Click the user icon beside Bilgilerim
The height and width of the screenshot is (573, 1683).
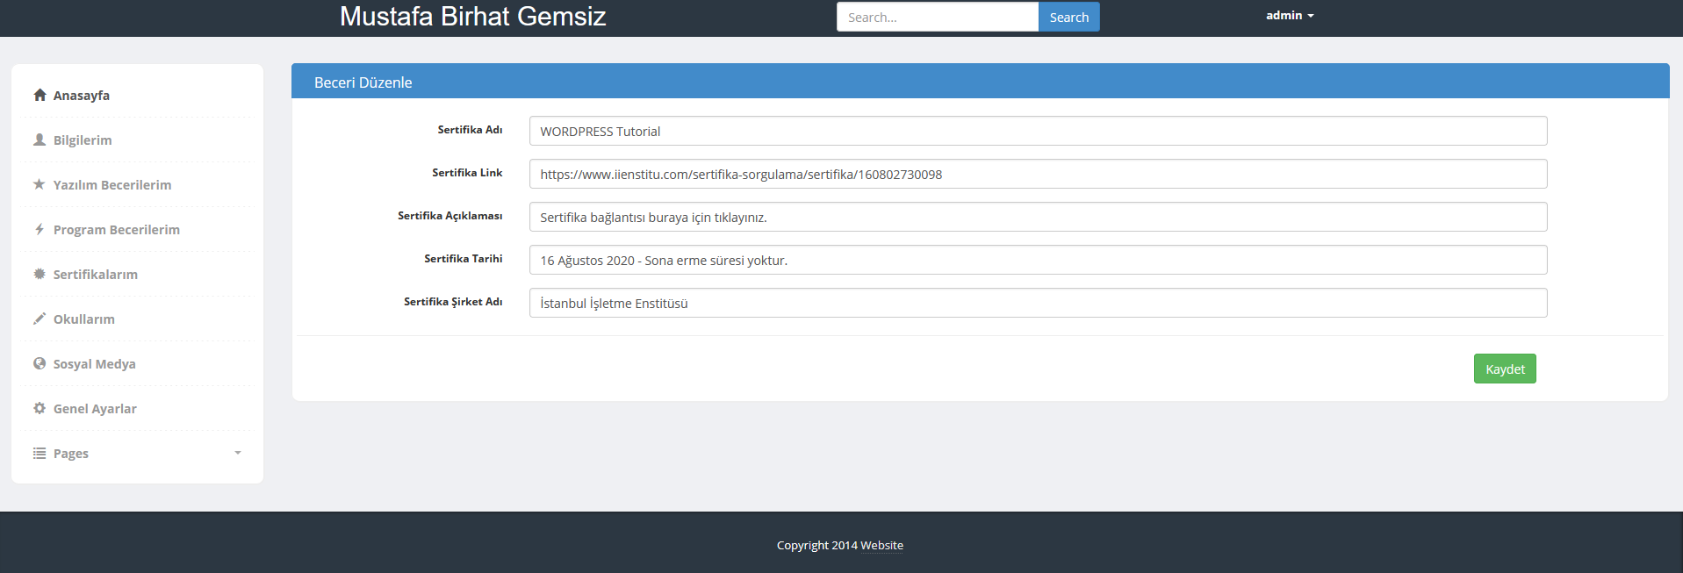(x=40, y=140)
